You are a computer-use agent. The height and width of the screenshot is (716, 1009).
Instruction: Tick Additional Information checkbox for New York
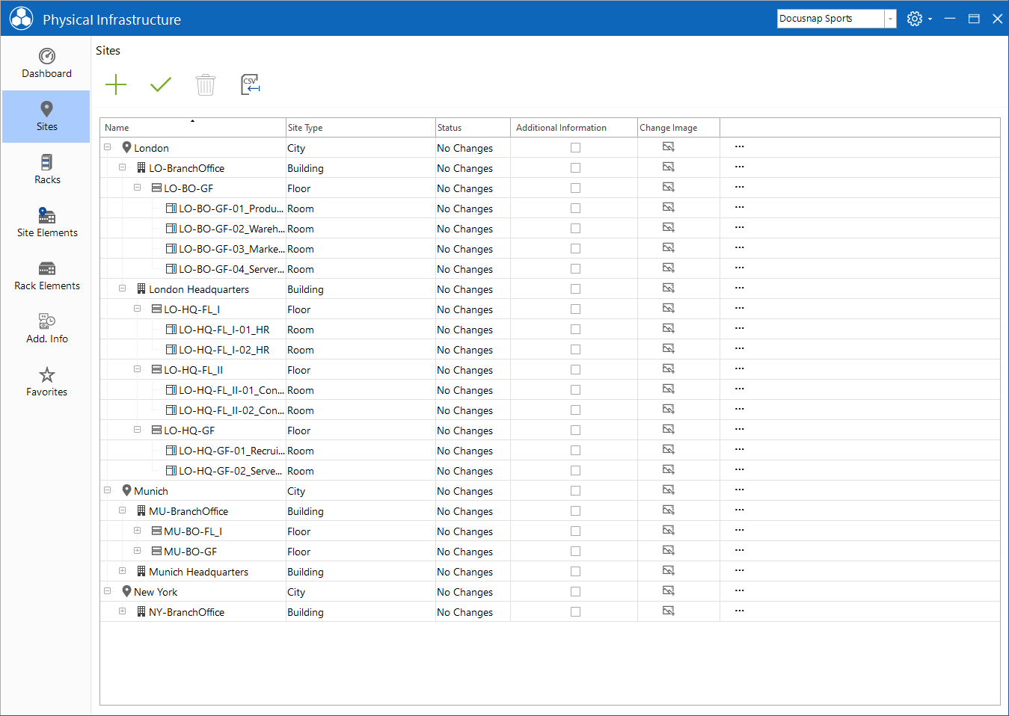click(575, 592)
